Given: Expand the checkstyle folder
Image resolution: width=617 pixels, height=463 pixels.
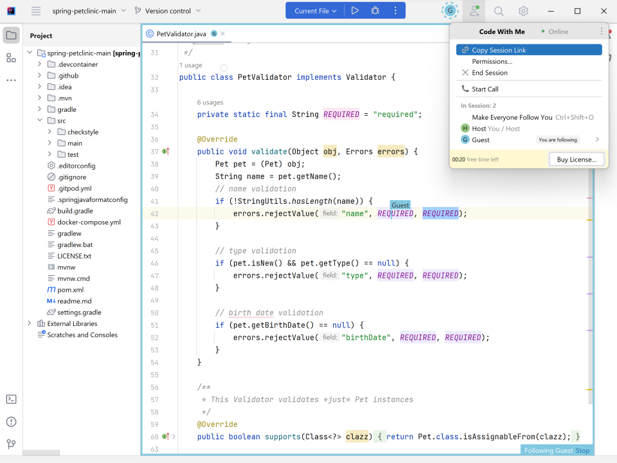Looking at the screenshot, I should pyautogui.click(x=49, y=131).
